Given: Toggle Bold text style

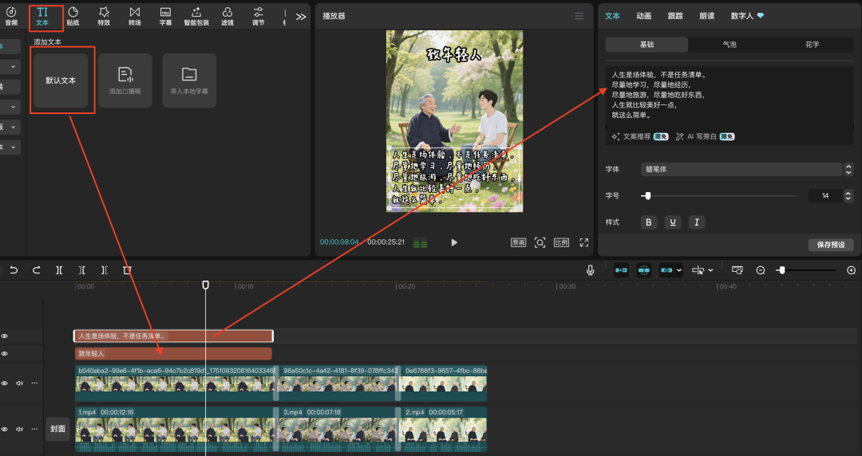Looking at the screenshot, I should click(x=648, y=222).
